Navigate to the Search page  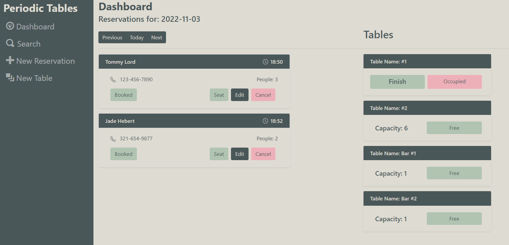click(x=29, y=43)
